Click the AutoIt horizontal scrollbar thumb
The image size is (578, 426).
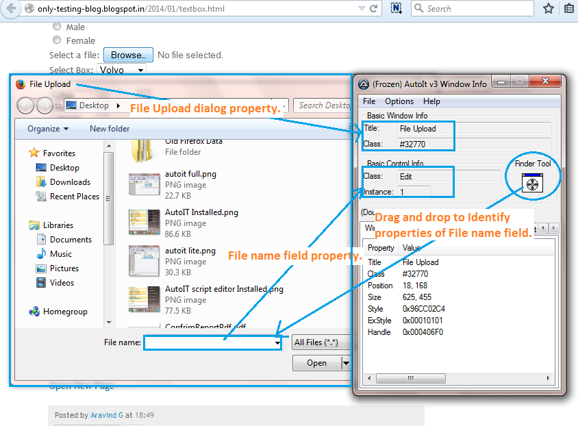(411, 378)
